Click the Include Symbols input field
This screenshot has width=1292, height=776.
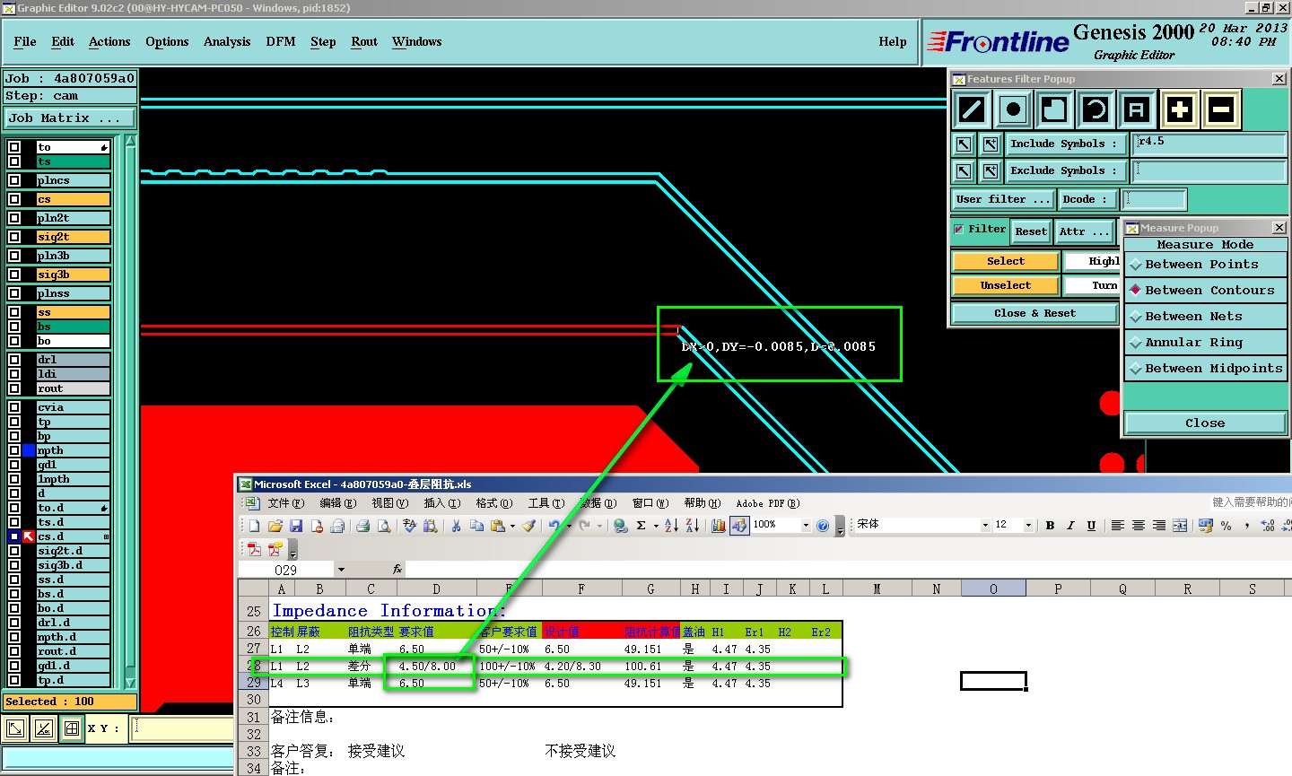click(1209, 144)
